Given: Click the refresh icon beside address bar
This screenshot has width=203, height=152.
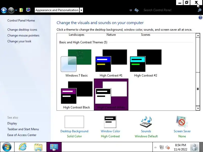Looking at the screenshot, I should click(137, 10).
